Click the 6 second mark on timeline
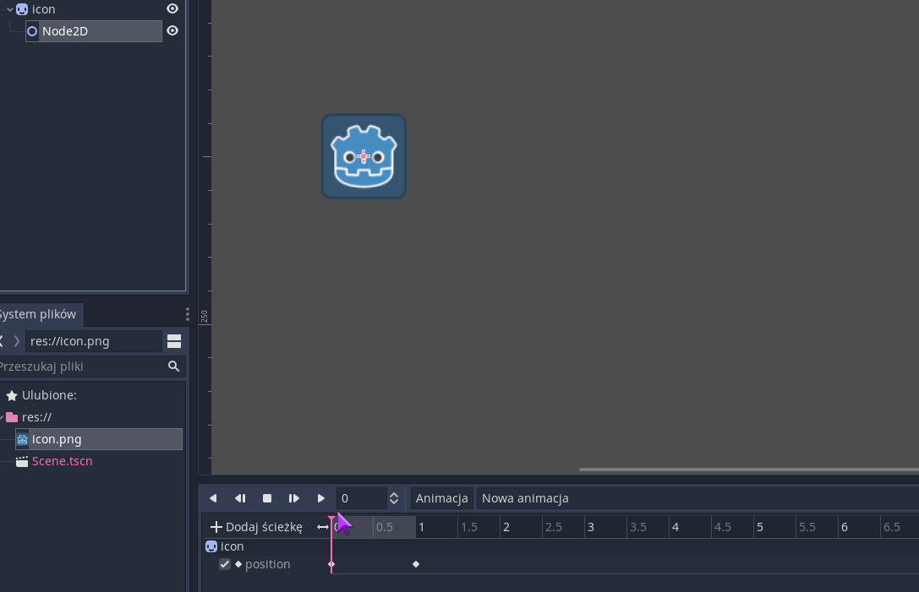The width and height of the screenshot is (919, 592). pos(845,527)
